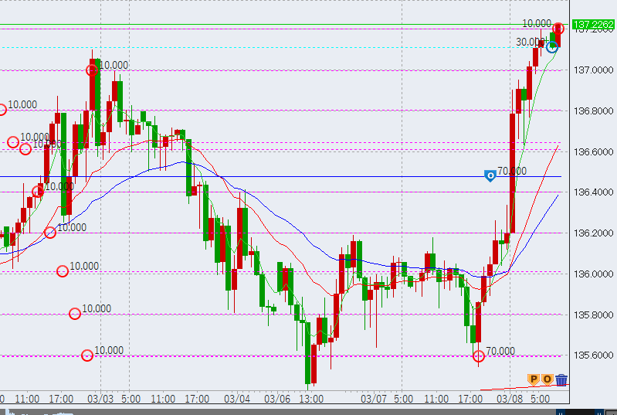Click the 10,000 order marker at the 136.2000 level
The height and width of the screenshot is (415, 617).
click(x=50, y=232)
